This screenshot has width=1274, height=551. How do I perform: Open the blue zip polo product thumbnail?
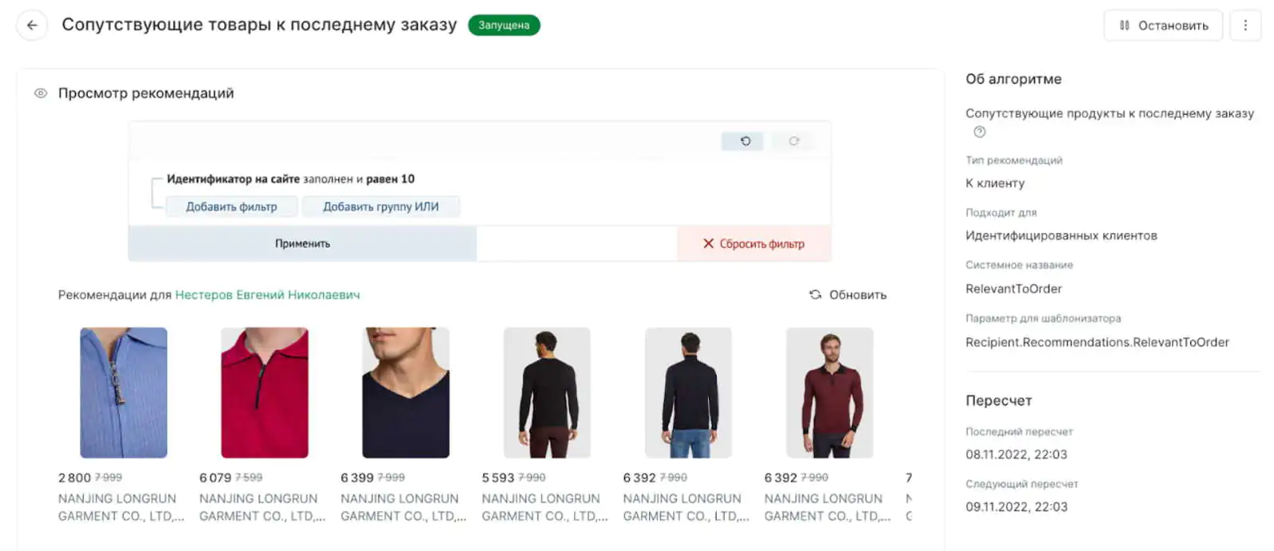[124, 392]
